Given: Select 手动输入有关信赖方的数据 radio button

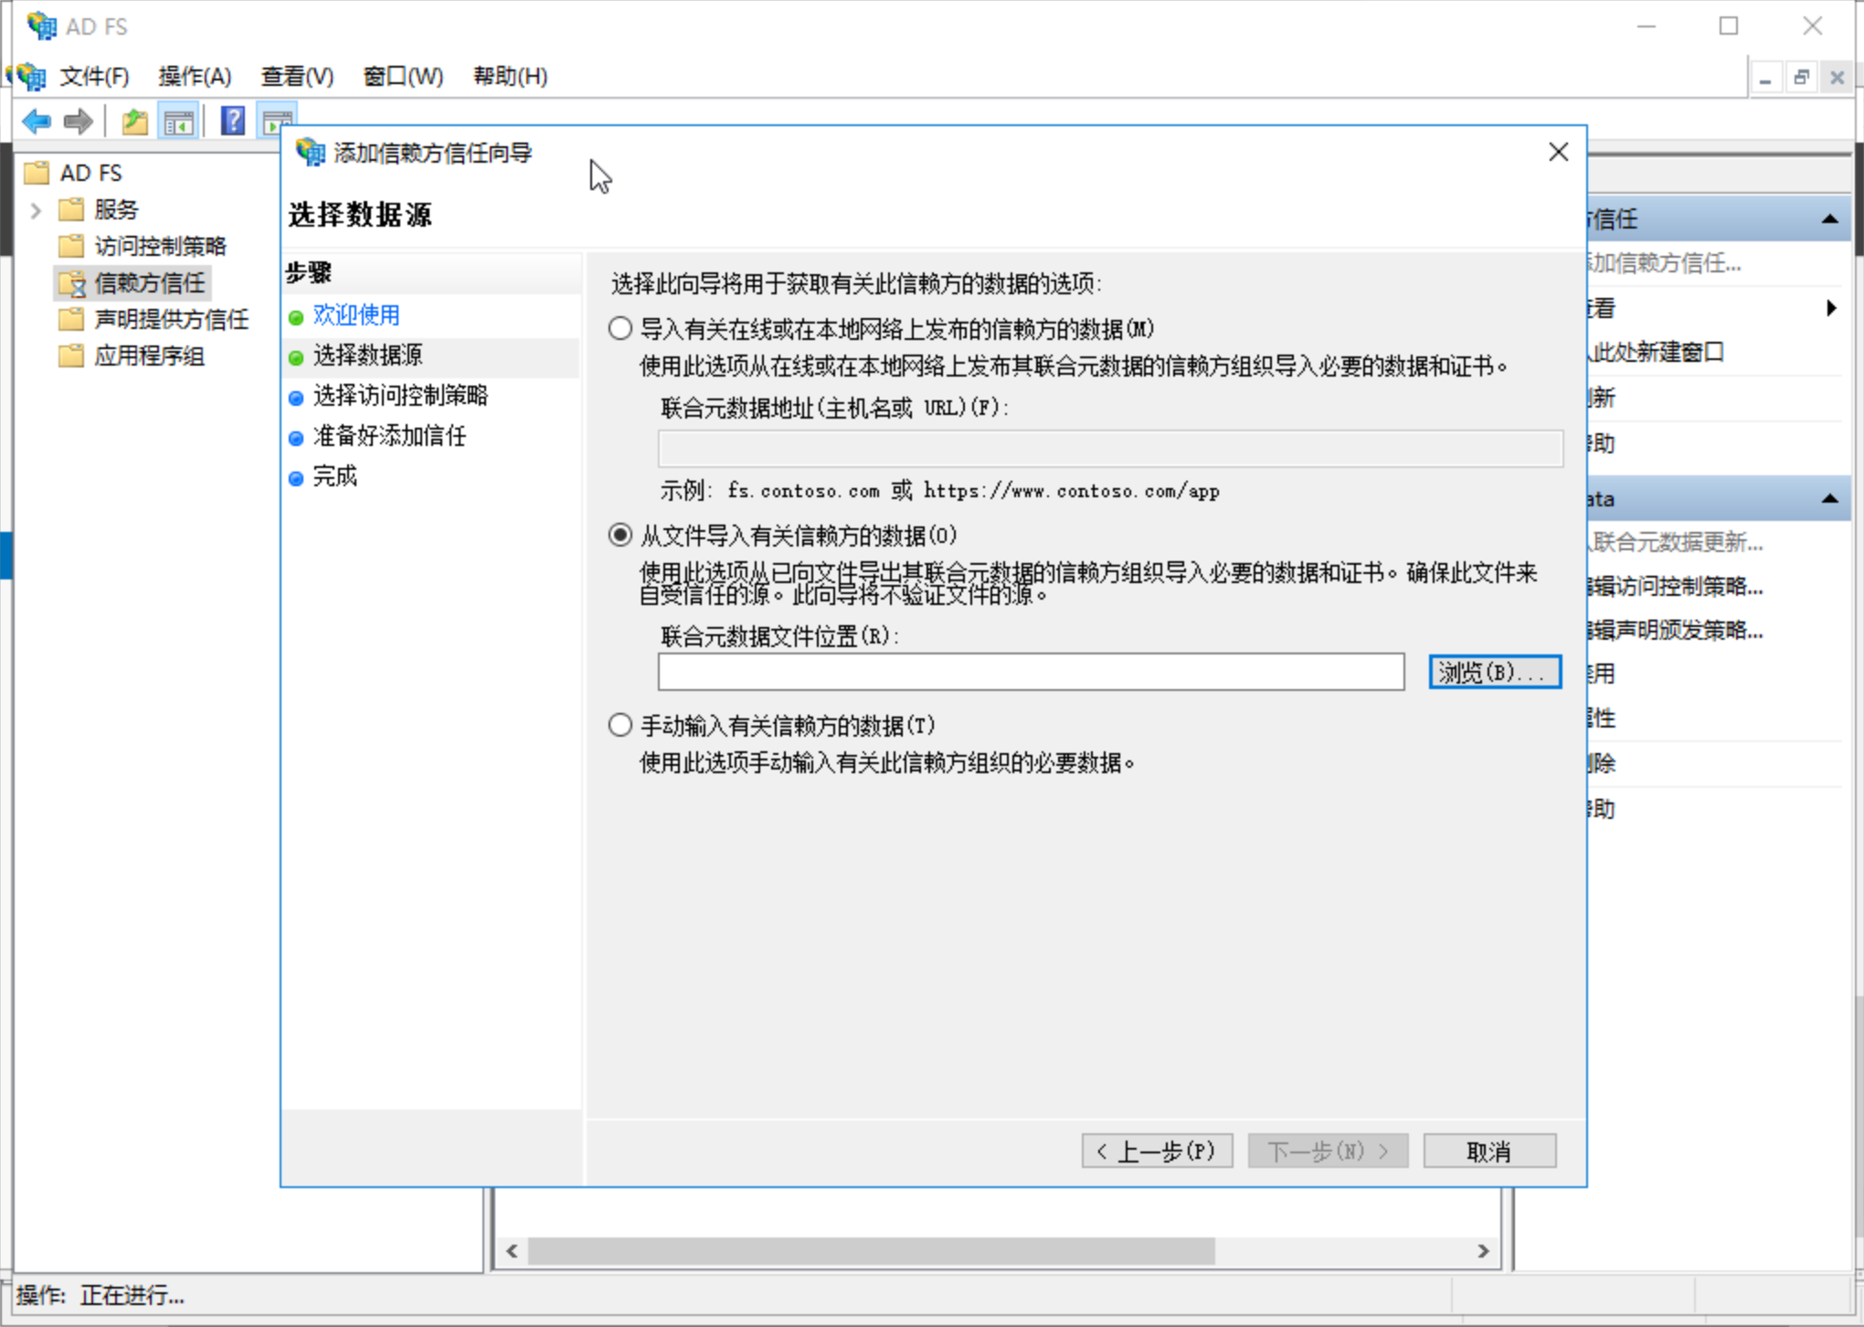Looking at the screenshot, I should 620,725.
